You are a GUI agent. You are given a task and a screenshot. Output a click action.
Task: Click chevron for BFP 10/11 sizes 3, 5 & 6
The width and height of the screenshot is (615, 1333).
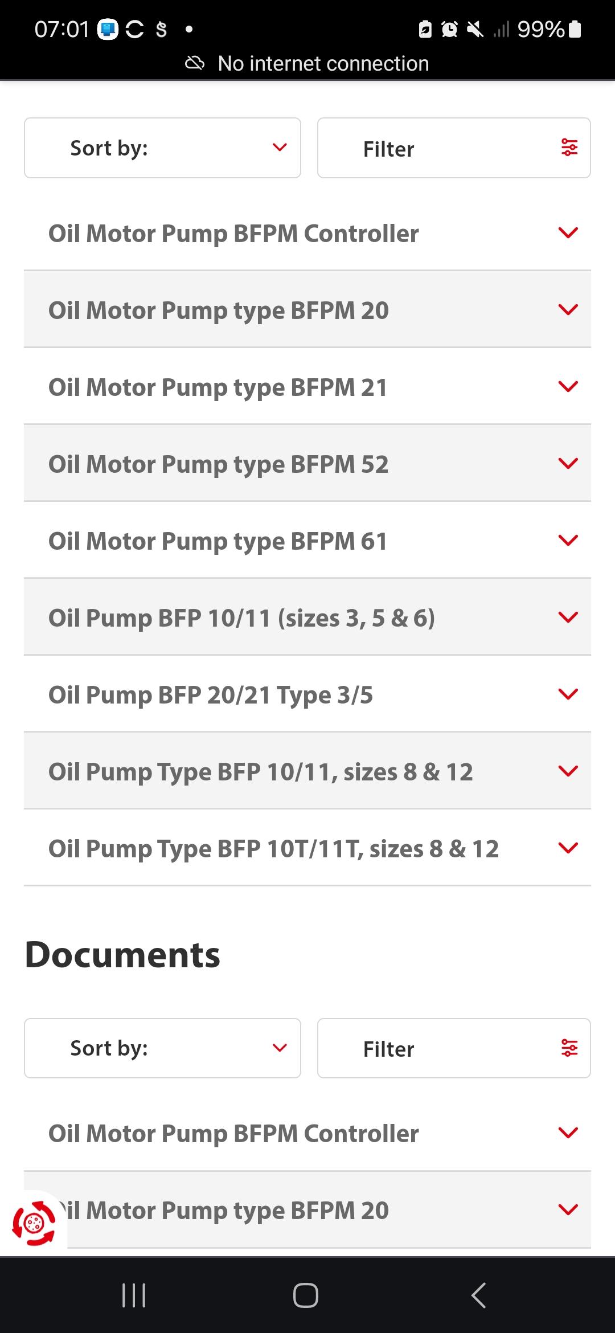coord(568,618)
